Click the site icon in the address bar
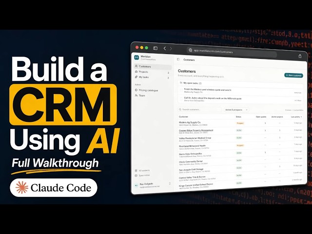 coord(190,50)
